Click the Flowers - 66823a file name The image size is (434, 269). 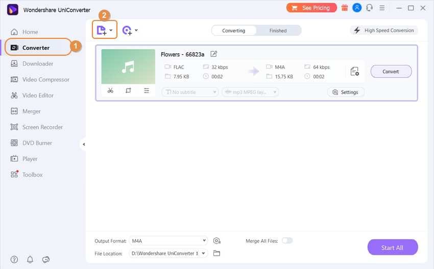[x=182, y=54]
